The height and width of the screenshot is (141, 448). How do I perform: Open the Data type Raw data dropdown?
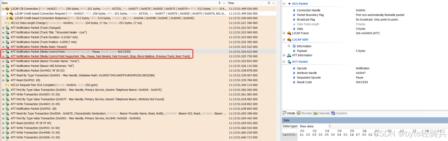tap(330, 126)
